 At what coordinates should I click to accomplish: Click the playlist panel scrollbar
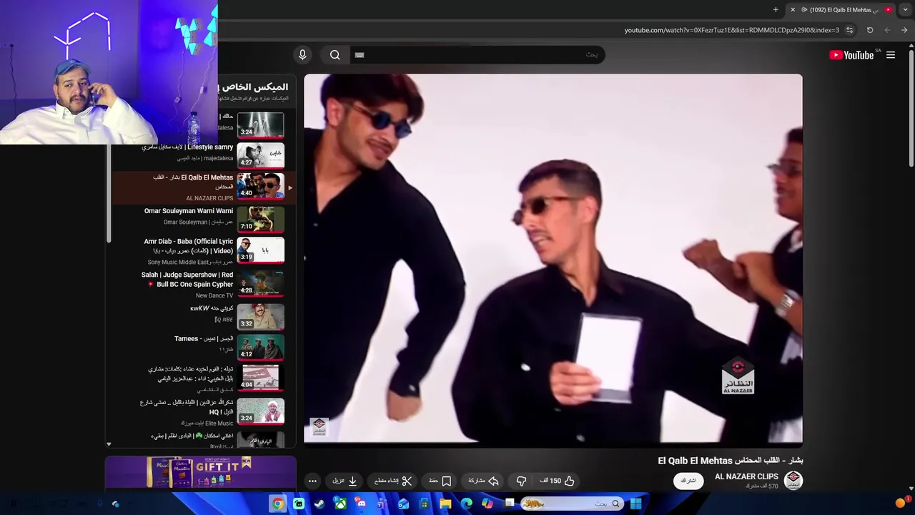[109, 193]
